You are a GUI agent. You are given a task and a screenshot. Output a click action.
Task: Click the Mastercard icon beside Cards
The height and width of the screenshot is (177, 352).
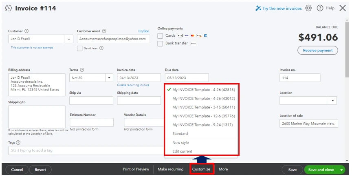click(192, 35)
